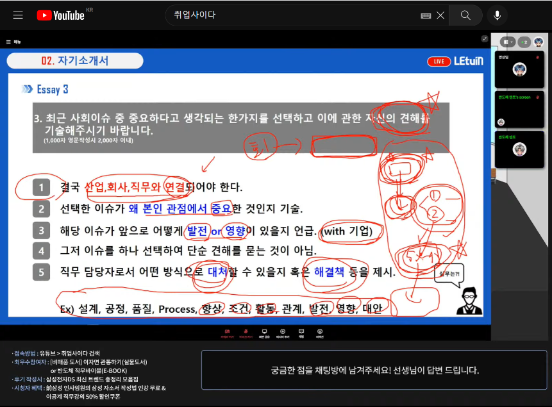Open the add media plus button
This screenshot has height=407, width=552.
[x=283, y=332]
